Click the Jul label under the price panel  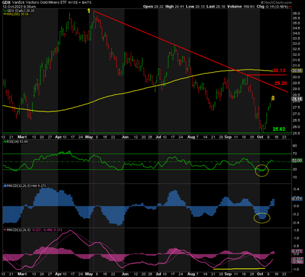(x=158, y=137)
